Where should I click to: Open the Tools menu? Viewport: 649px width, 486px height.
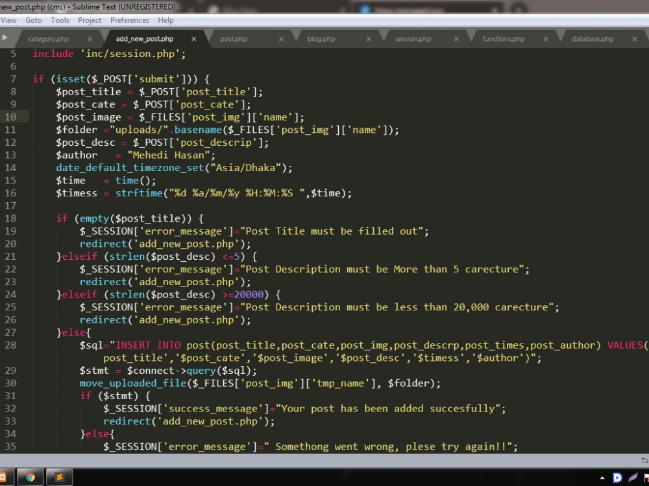(60, 20)
